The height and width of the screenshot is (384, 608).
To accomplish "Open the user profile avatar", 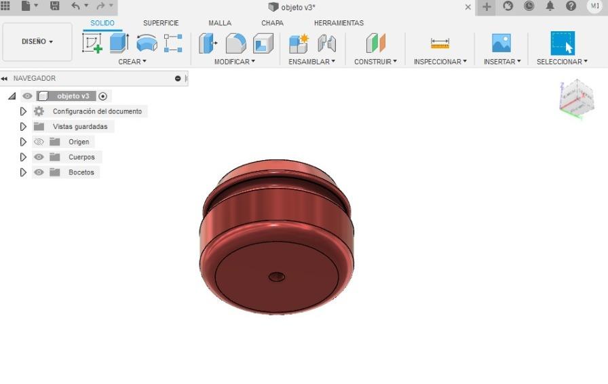I will click(595, 6).
